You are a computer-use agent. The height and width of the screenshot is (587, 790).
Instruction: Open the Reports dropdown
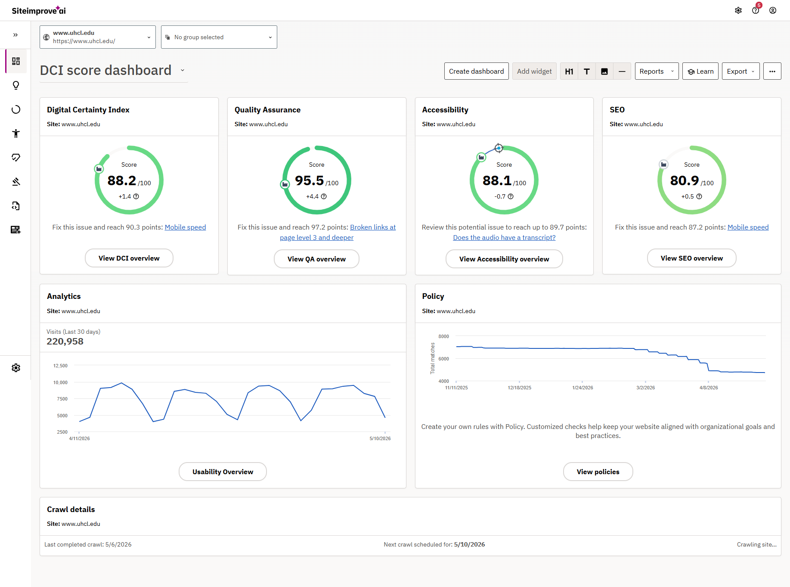pos(657,71)
